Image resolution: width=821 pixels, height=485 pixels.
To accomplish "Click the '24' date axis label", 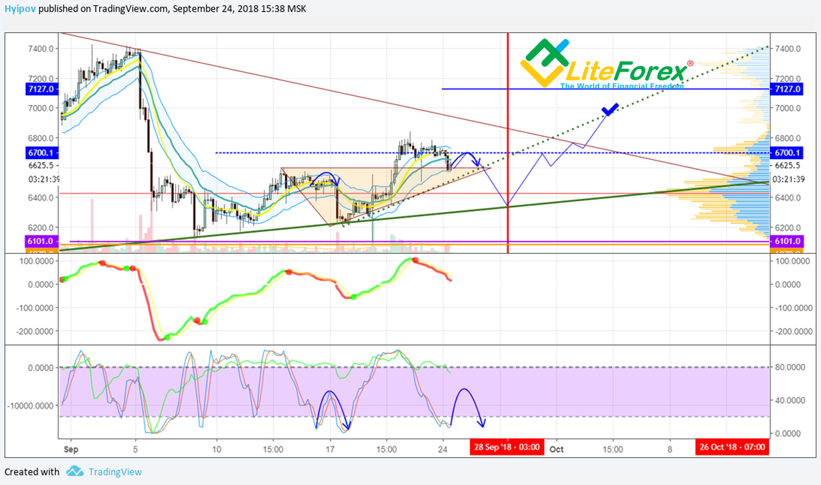I will tap(443, 449).
